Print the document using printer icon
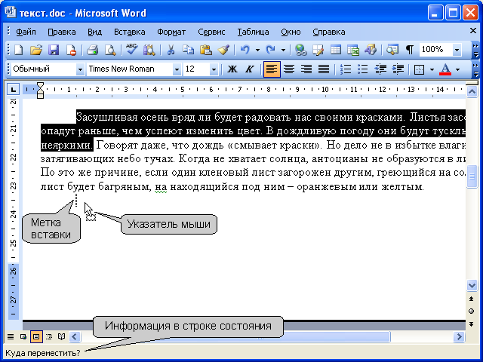Image resolution: width=483 pixels, height=362 pixels. pyautogui.click(x=92, y=50)
